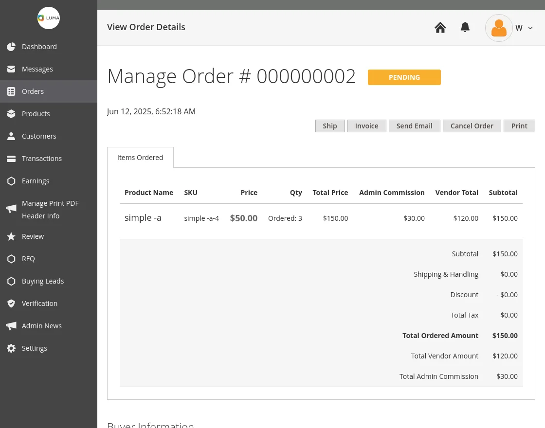Expand the user account menu chevron

(x=530, y=28)
